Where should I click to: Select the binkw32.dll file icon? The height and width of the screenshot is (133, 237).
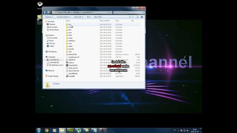[67, 54]
